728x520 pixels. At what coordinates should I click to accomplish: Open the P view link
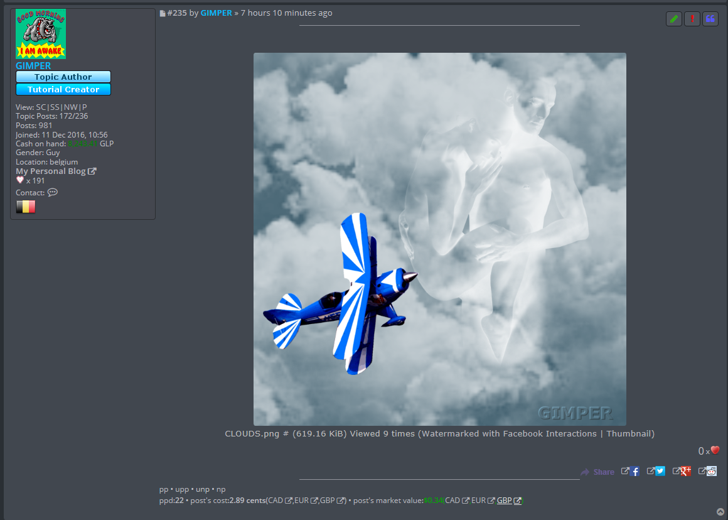click(x=85, y=107)
